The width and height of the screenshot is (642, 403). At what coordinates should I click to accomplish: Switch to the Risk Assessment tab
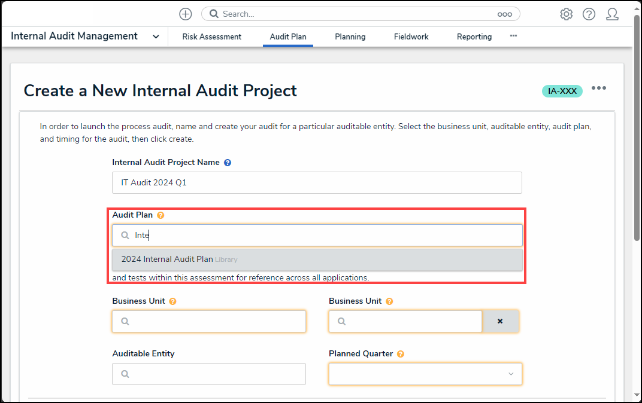[x=211, y=36]
